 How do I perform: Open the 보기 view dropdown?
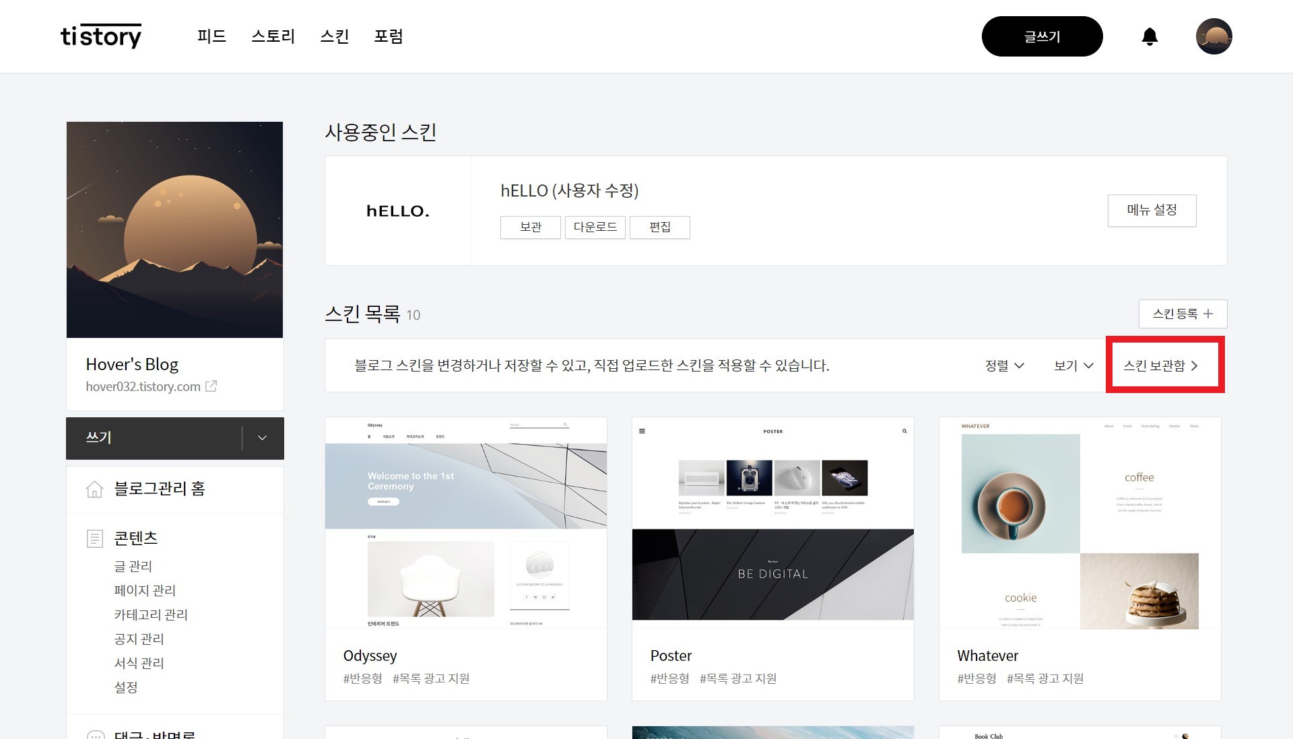[x=1073, y=365]
